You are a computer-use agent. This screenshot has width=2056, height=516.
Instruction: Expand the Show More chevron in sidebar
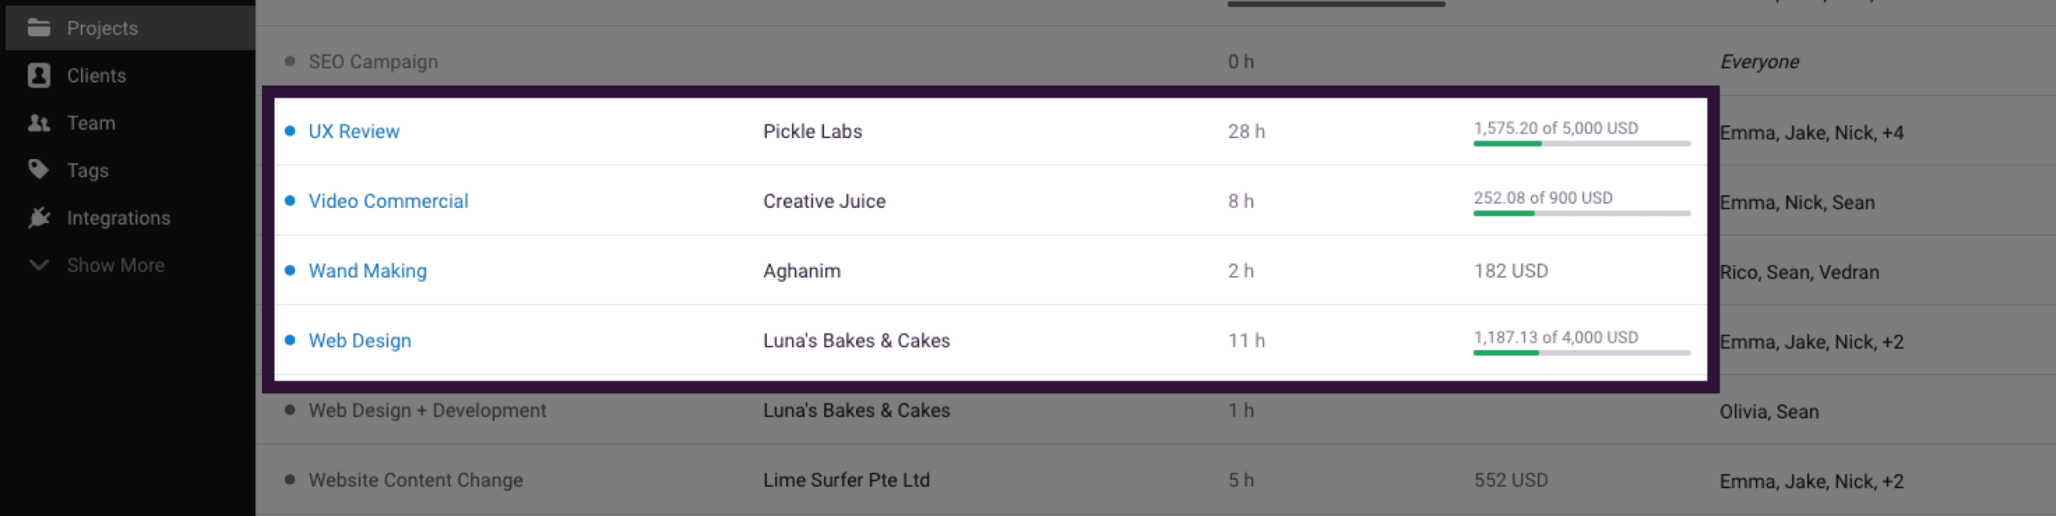(39, 265)
